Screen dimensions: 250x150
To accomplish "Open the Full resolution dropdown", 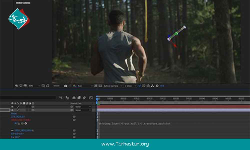I will (x=84, y=86).
